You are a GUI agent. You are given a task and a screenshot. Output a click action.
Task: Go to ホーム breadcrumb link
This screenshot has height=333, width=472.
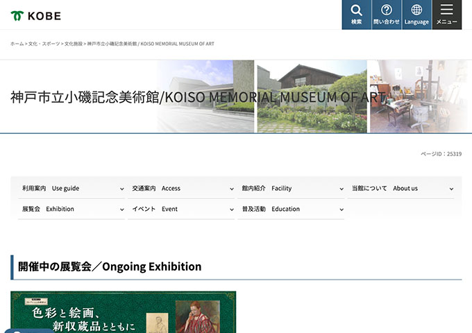(x=17, y=44)
